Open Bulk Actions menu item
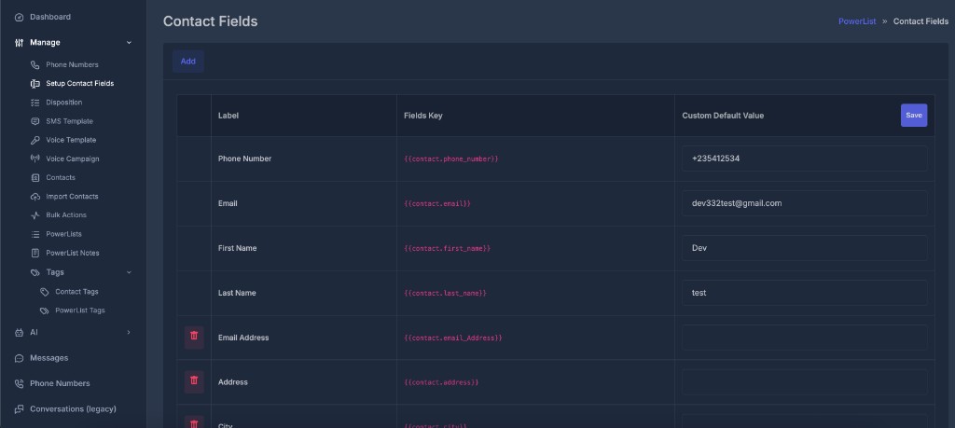The width and height of the screenshot is (955, 428). [x=66, y=214]
